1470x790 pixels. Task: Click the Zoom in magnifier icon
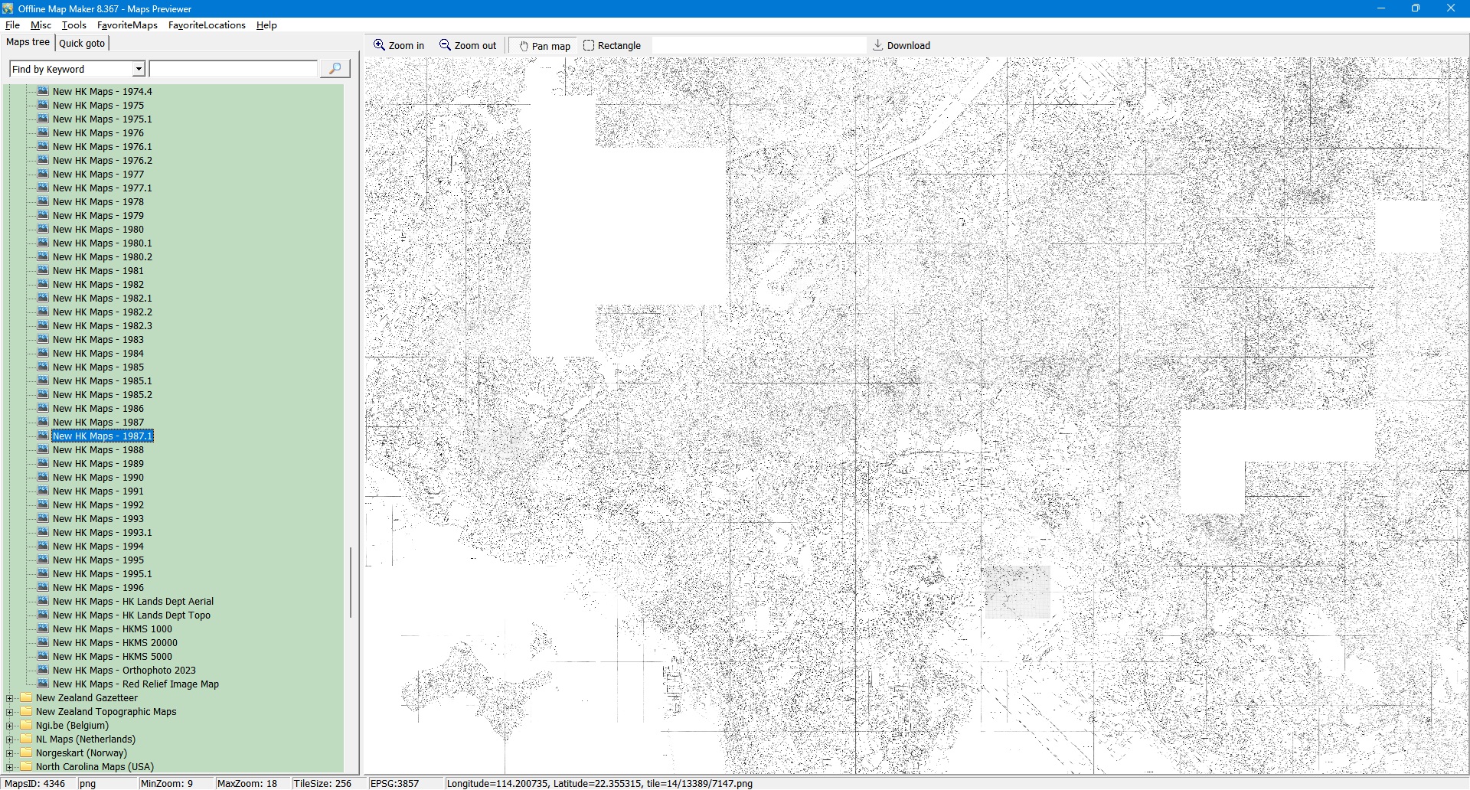pos(379,45)
